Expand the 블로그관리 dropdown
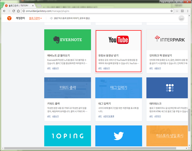This screenshot has width=192, height=151. pyautogui.click(x=35, y=18)
